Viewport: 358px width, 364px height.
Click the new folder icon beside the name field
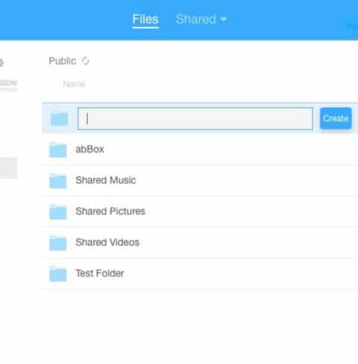pyautogui.click(x=60, y=119)
